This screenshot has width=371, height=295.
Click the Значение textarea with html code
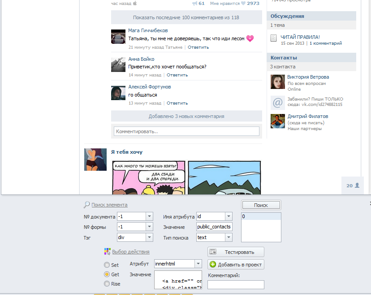click(178, 280)
